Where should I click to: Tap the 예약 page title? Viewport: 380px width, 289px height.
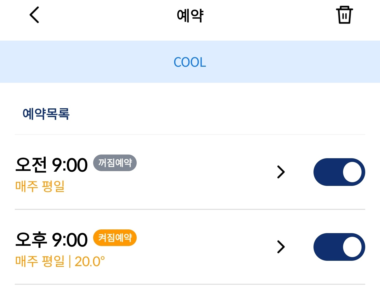pyautogui.click(x=190, y=15)
